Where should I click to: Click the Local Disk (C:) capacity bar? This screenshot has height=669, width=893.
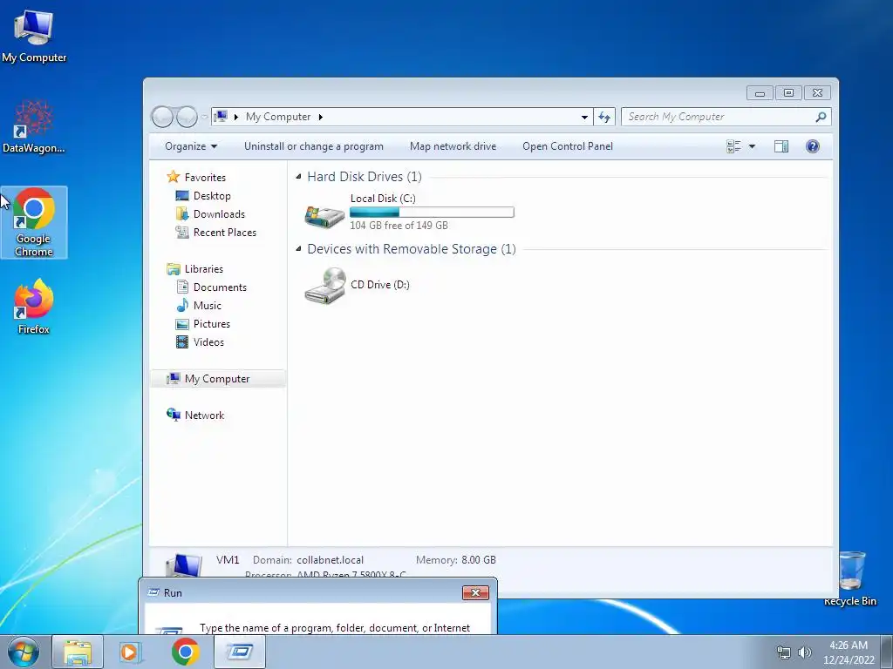click(x=432, y=213)
